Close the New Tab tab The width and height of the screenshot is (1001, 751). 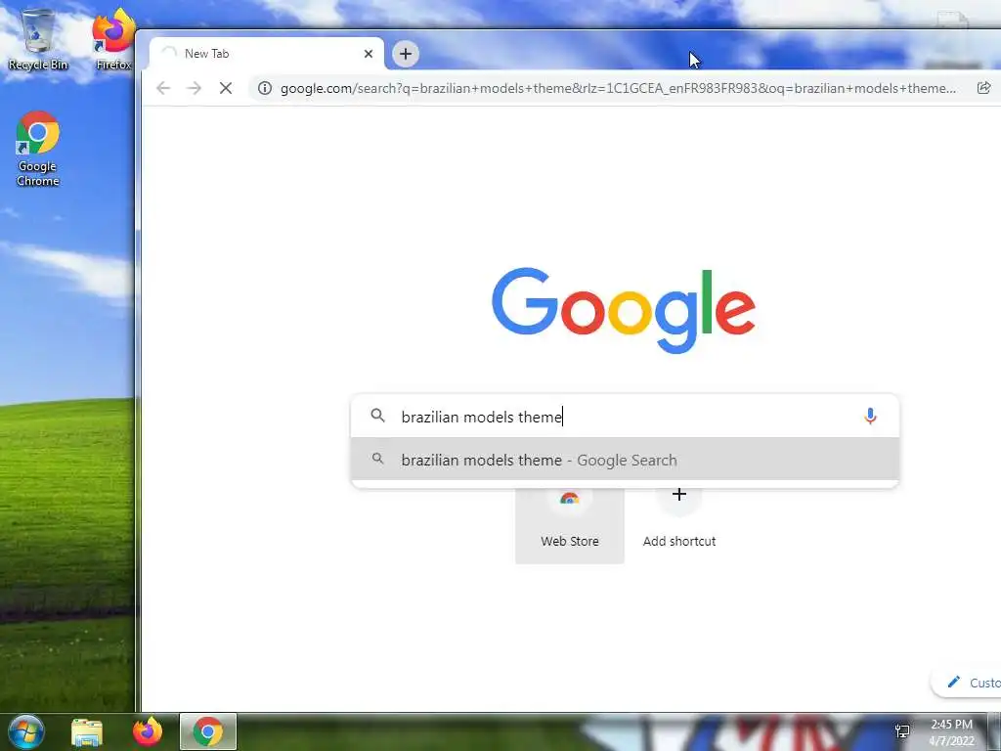[369, 54]
